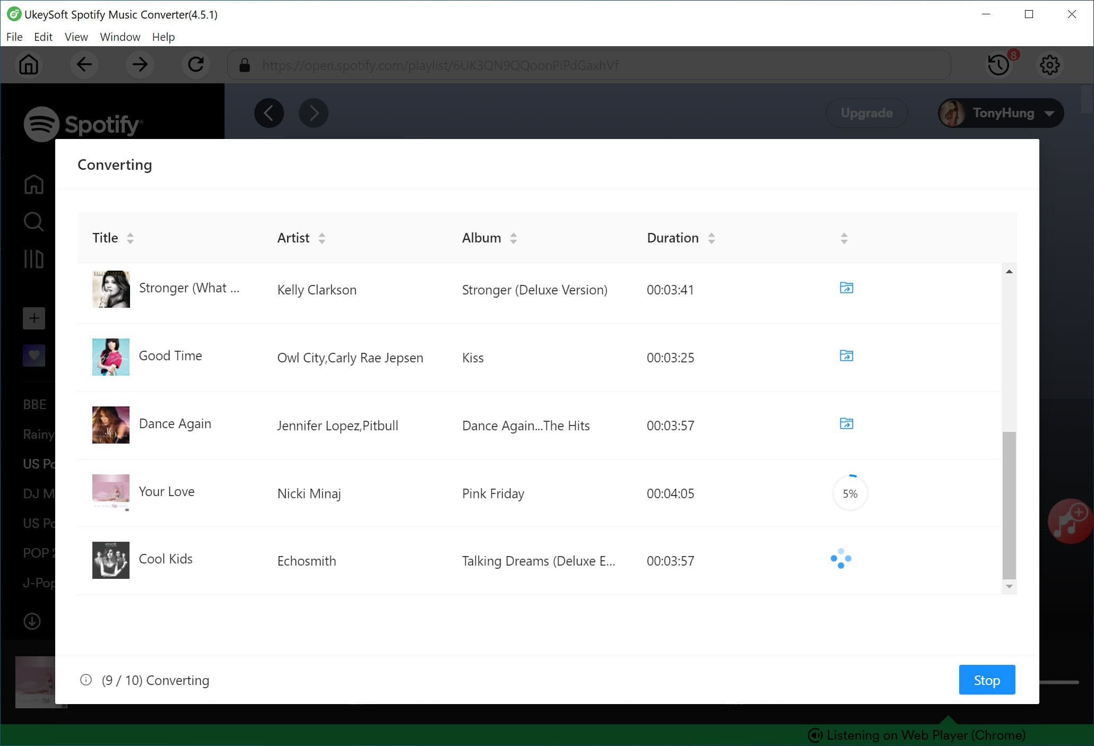Click the browser back navigation arrow
1094x746 pixels.
click(84, 65)
